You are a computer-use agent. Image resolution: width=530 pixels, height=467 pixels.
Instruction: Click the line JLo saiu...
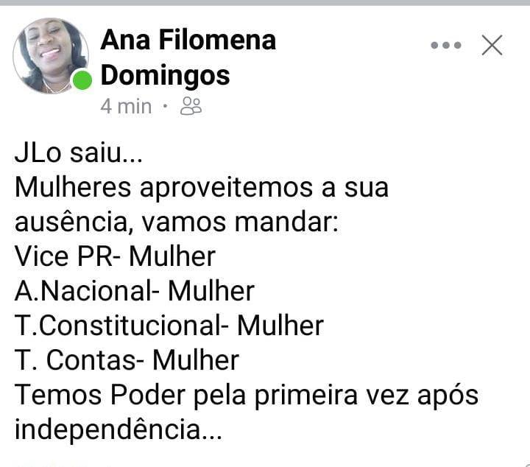[79, 153]
